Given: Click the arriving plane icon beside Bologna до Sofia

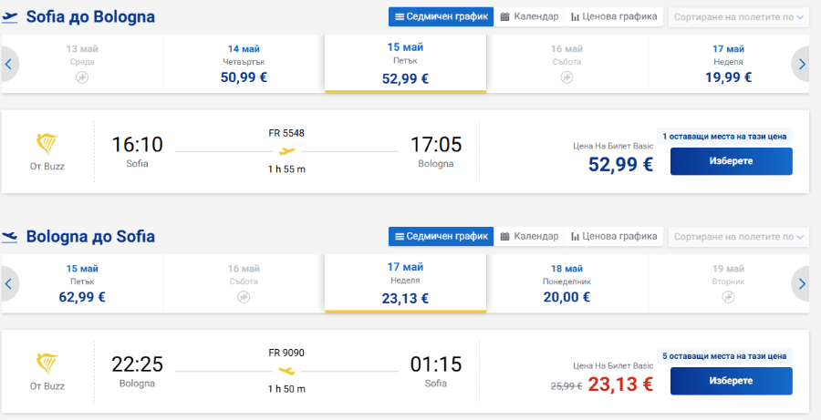Looking at the screenshot, I should (x=10, y=237).
